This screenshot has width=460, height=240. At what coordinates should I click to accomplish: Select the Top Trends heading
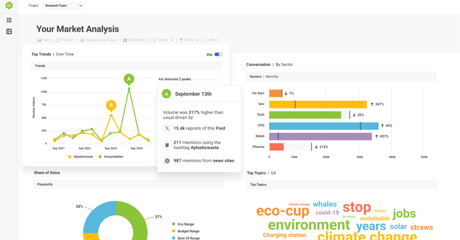pos(41,54)
